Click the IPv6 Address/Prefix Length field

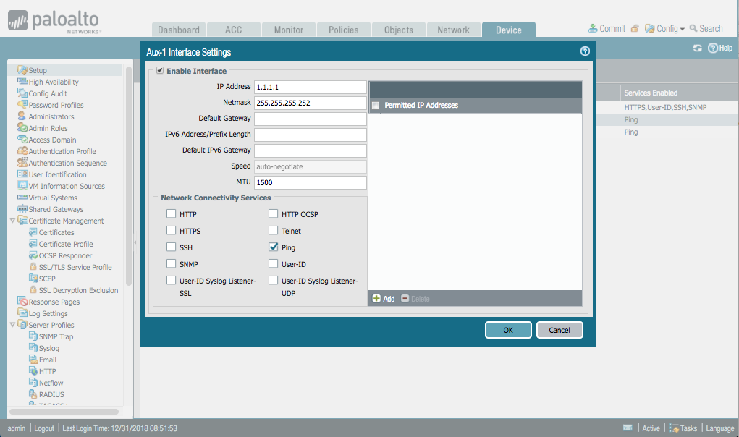[x=310, y=135]
